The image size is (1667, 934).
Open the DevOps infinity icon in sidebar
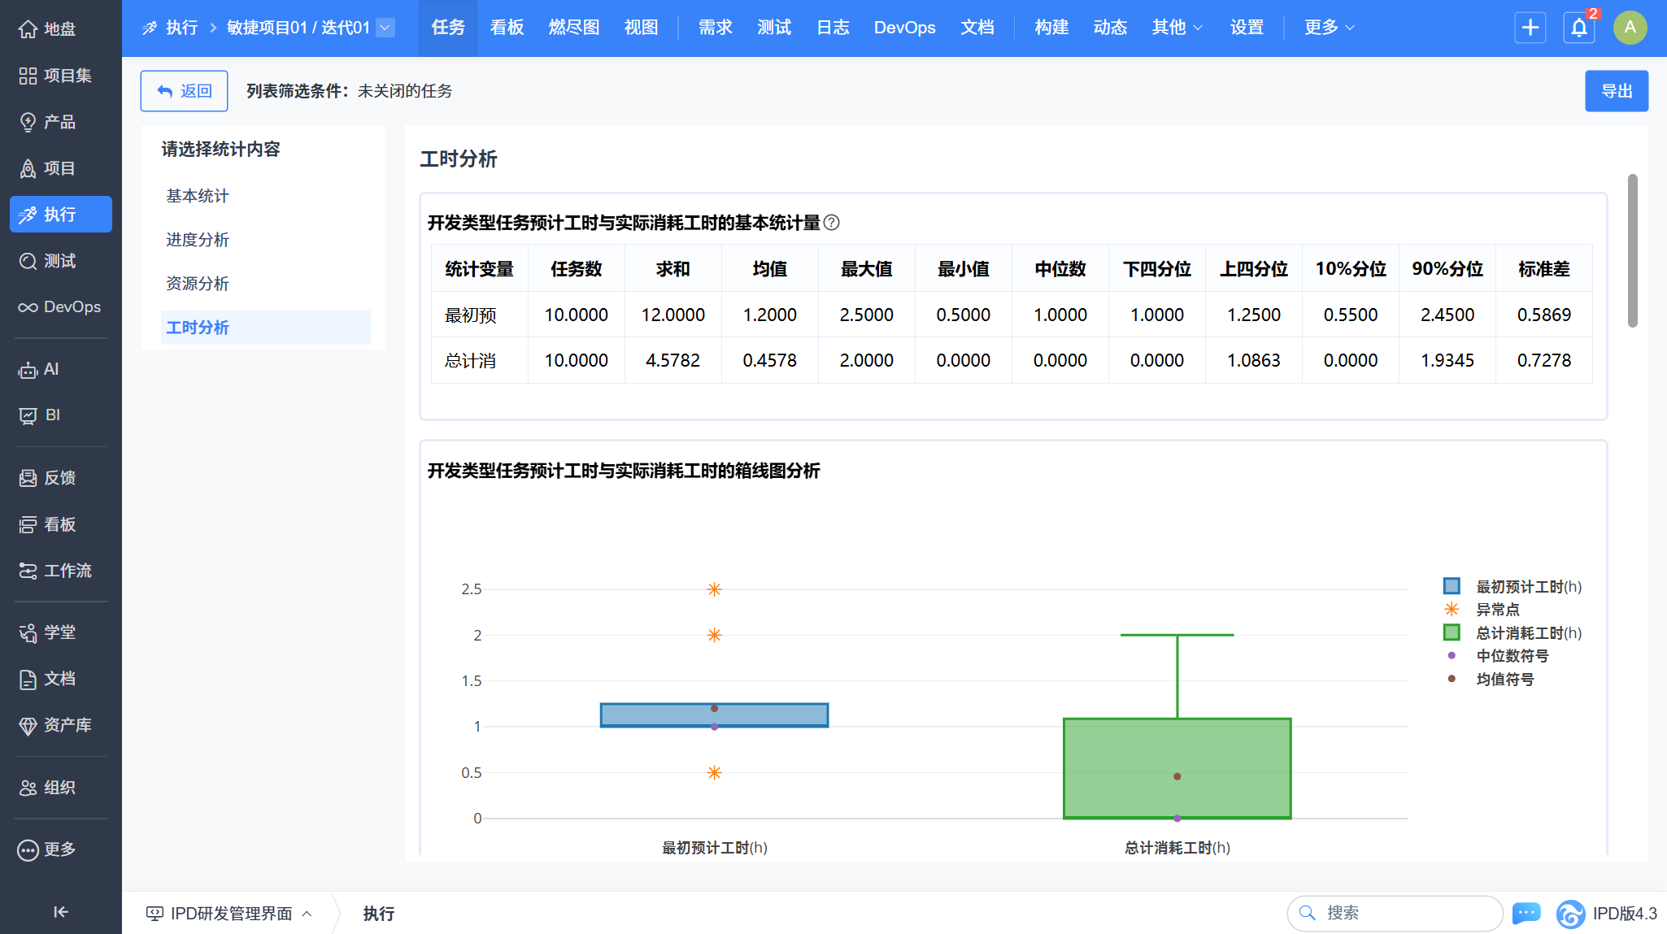click(x=28, y=307)
